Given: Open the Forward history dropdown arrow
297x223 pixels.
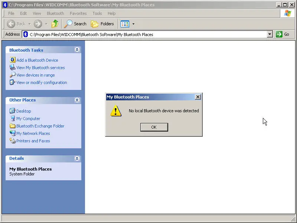Looking at the screenshot, I should click(x=46, y=24).
